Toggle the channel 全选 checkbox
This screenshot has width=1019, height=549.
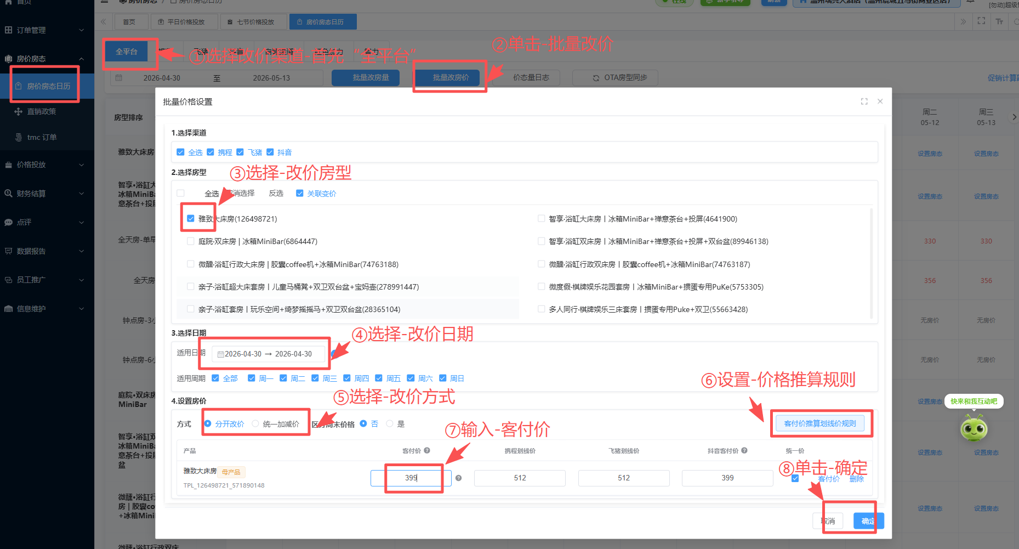pos(180,152)
